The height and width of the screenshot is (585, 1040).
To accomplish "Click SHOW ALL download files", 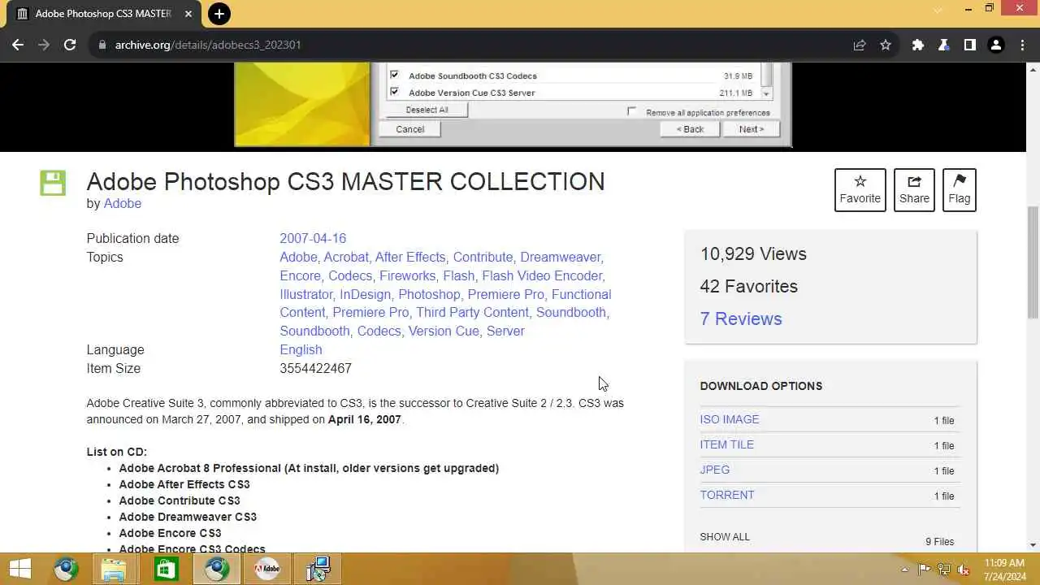I will point(725,536).
